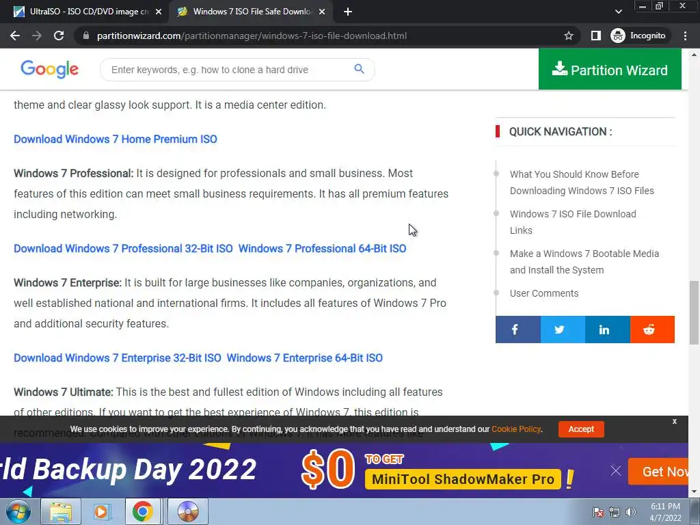Open Windows 7 Professional 64-Bit ISO link
This screenshot has width=700, height=525.
[323, 249]
